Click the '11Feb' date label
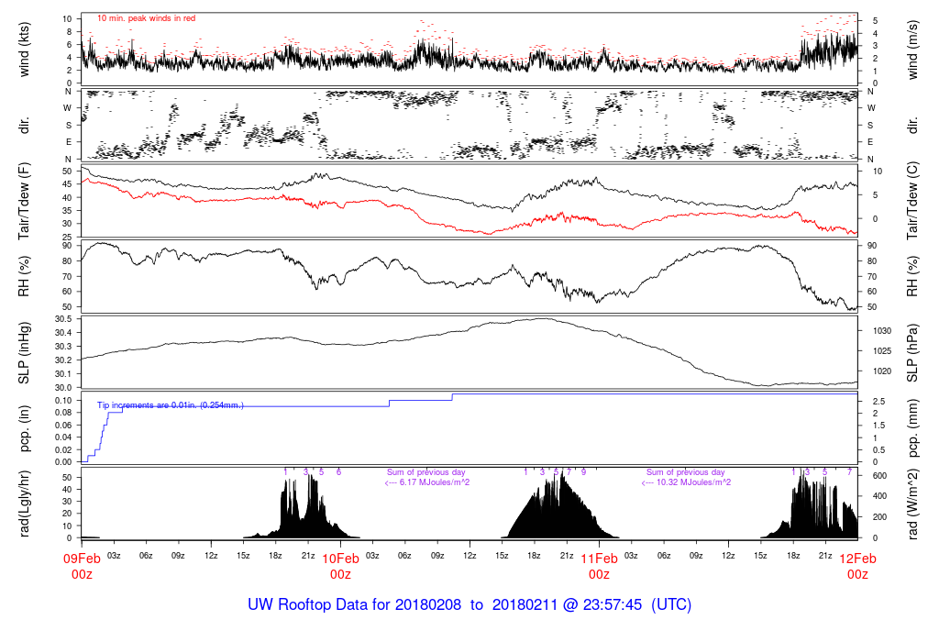 coord(599,559)
